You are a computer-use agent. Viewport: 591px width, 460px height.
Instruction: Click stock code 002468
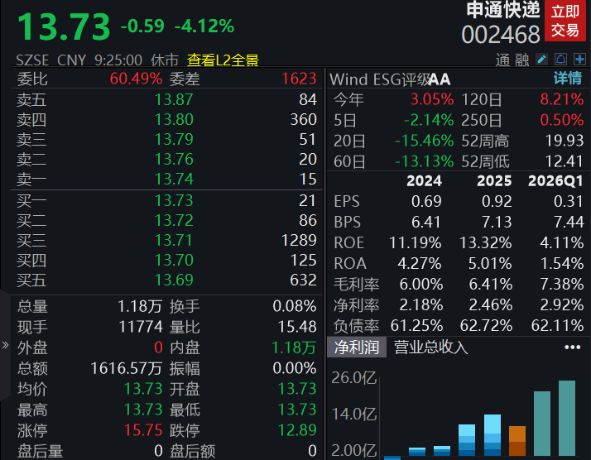pos(501,35)
